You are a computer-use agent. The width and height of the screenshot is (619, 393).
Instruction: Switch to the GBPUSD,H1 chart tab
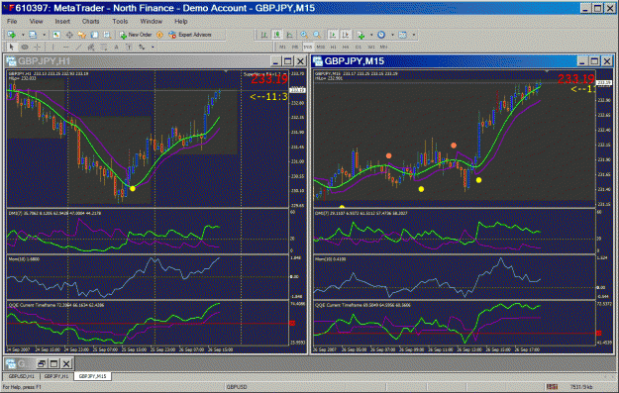tap(22, 376)
